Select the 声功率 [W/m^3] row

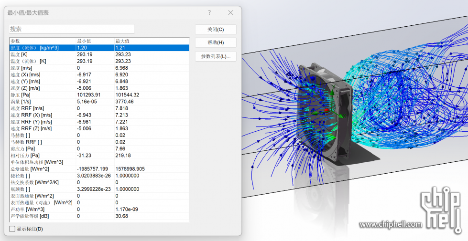coord(99,210)
